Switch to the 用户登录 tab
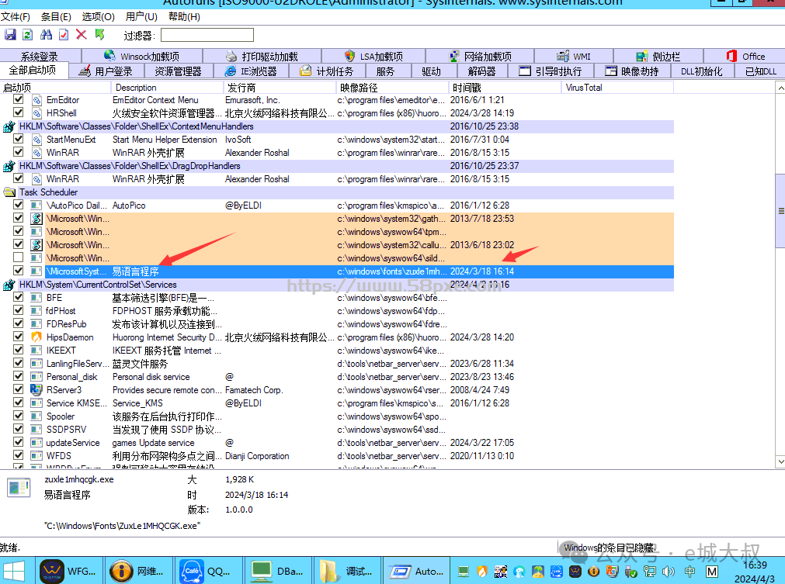 pyautogui.click(x=106, y=71)
